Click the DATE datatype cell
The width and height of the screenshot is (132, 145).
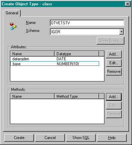[61, 59]
